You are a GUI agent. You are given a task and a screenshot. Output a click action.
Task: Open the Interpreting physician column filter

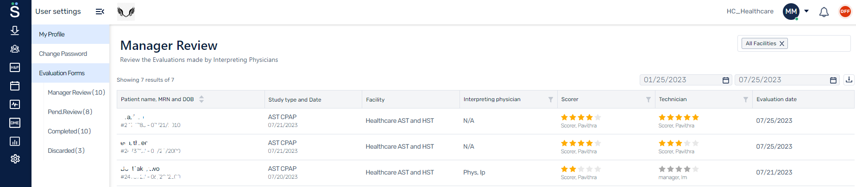coord(551,99)
